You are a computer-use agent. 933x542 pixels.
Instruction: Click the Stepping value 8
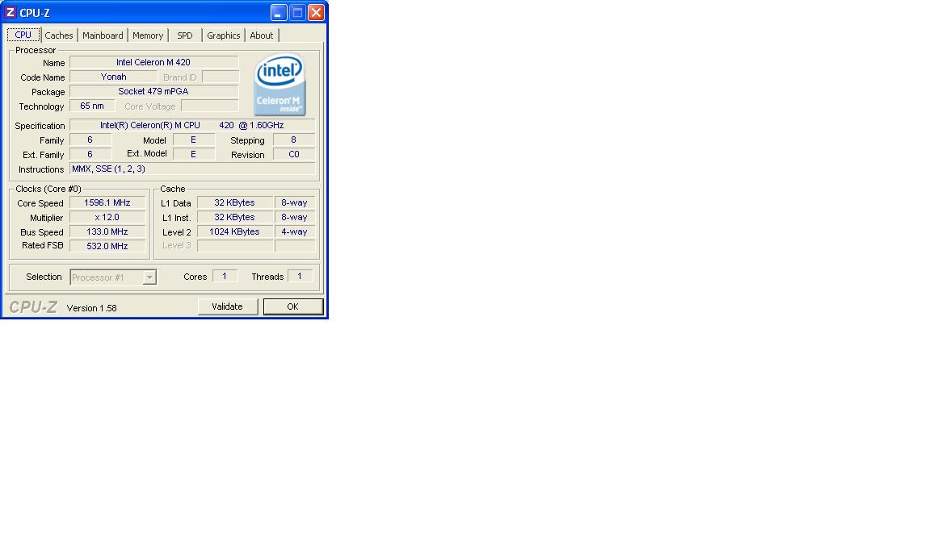293,140
